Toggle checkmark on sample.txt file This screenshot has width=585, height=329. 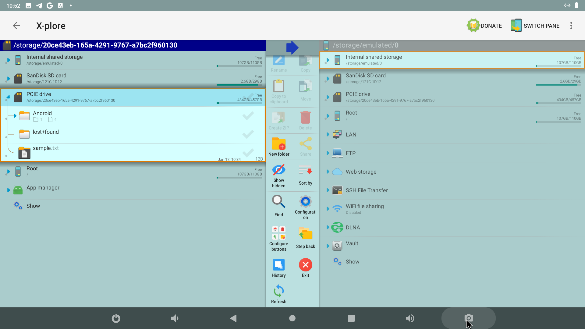pos(248,153)
